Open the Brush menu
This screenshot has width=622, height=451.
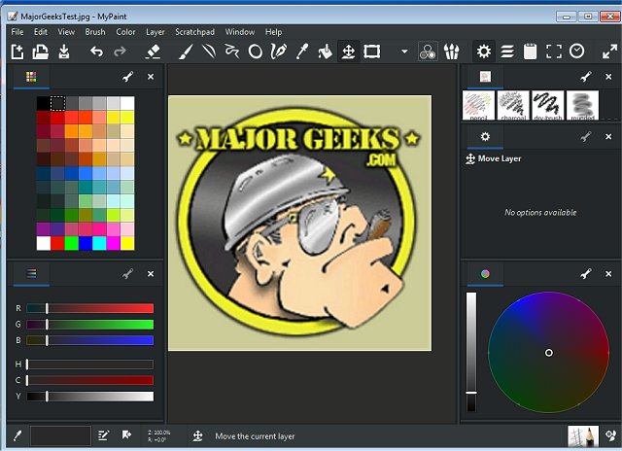tap(95, 32)
